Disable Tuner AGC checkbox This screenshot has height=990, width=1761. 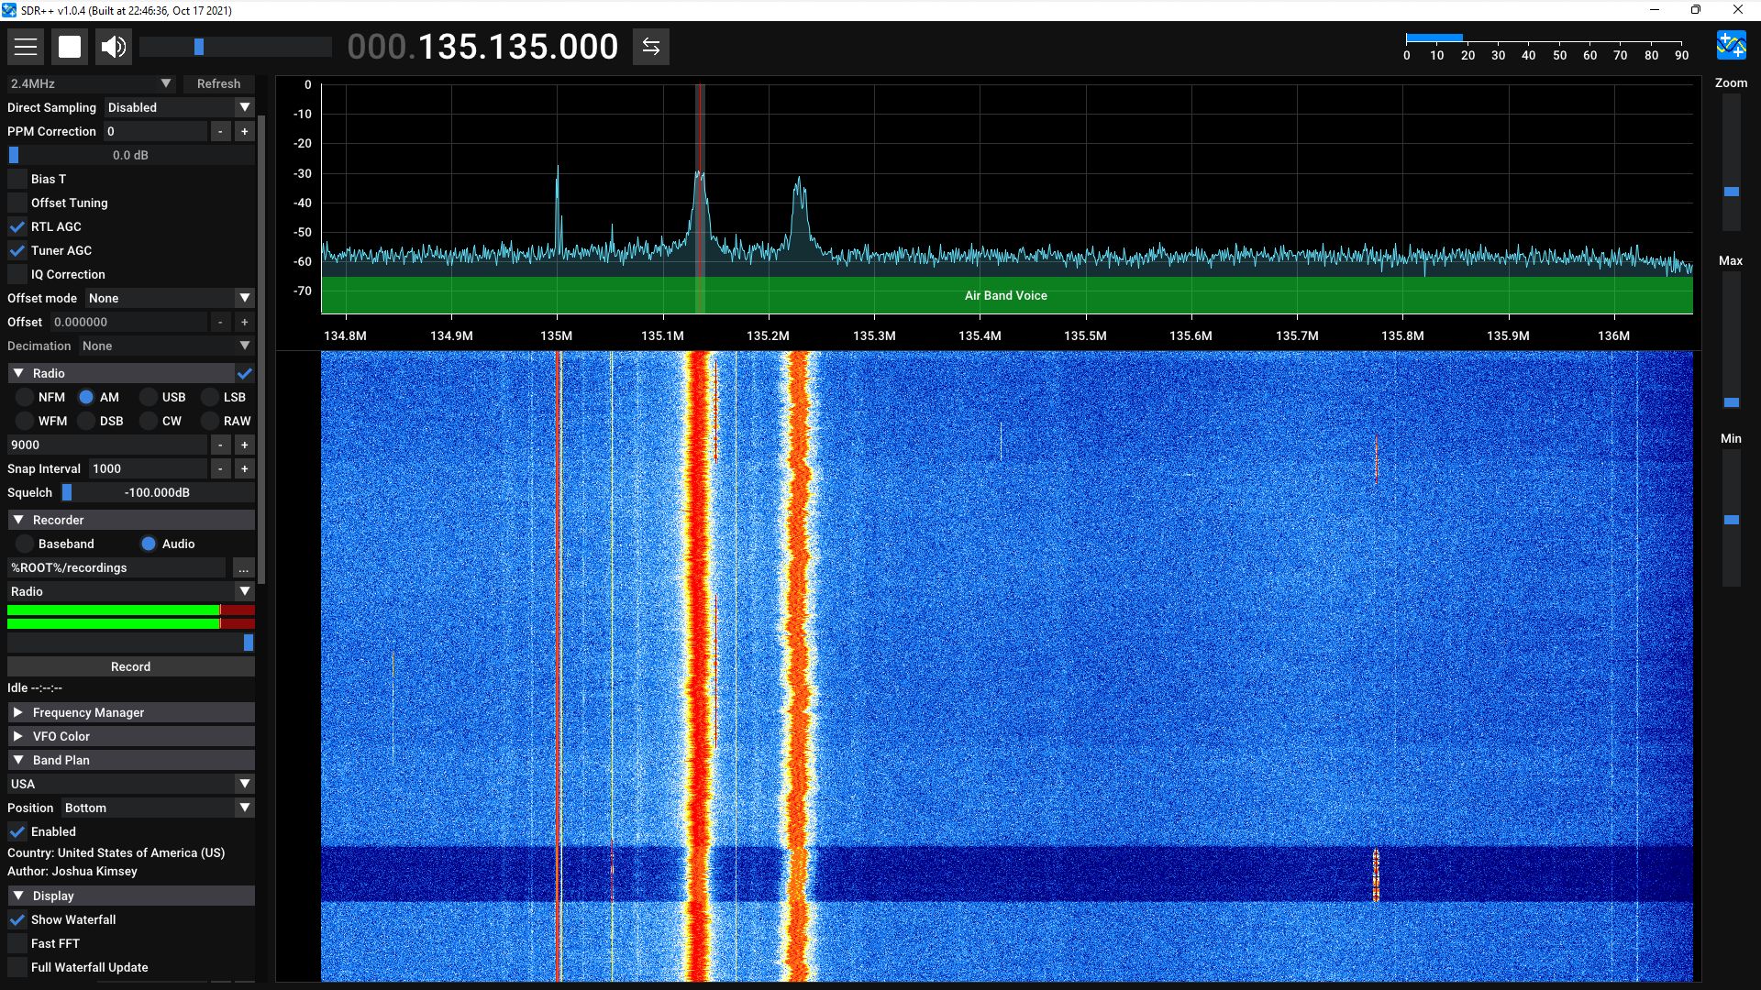[x=17, y=250]
